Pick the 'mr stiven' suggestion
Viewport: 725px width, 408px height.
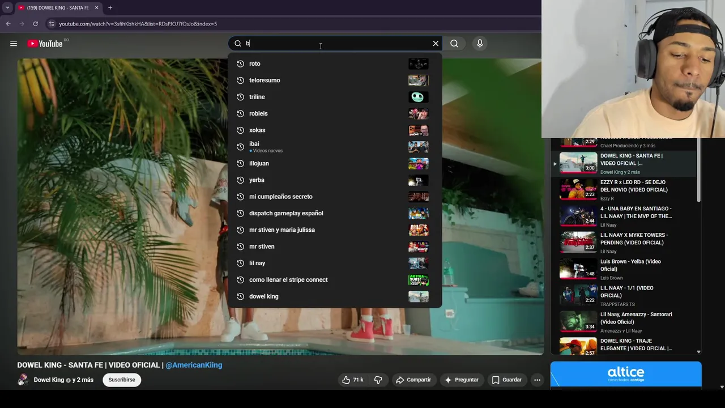point(335,246)
